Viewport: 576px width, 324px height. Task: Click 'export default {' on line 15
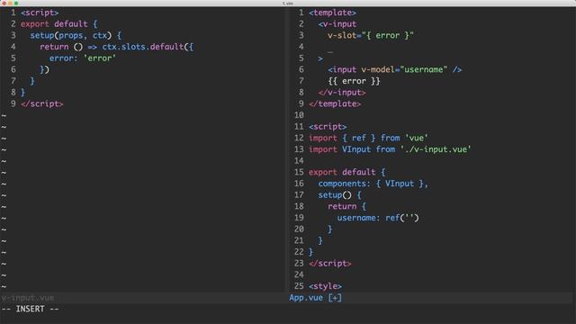347,172
